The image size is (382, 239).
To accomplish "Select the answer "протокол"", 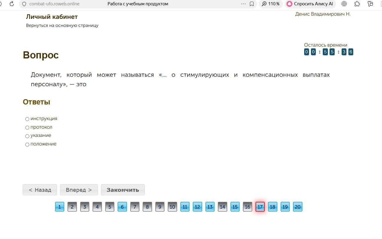I will tap(27, 128).
